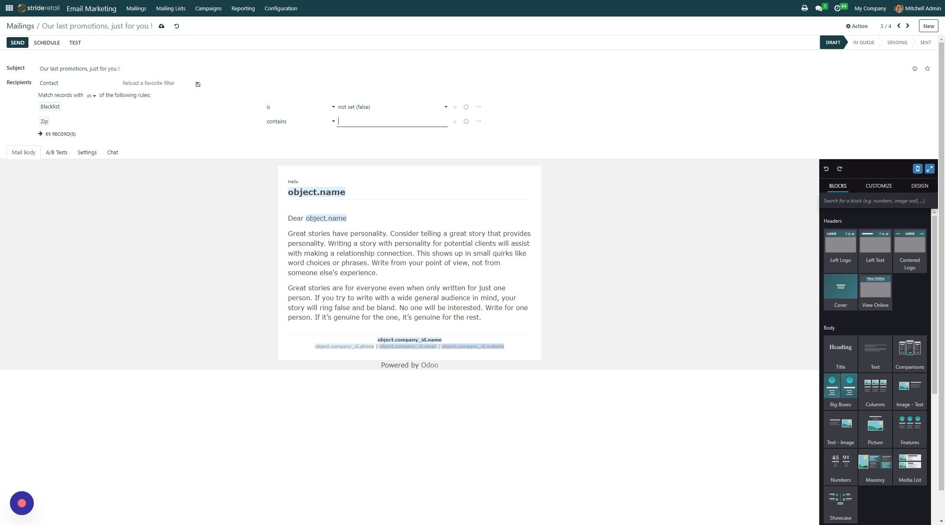
Task: Delete the Blacklist rule
Action: (455, 107)
